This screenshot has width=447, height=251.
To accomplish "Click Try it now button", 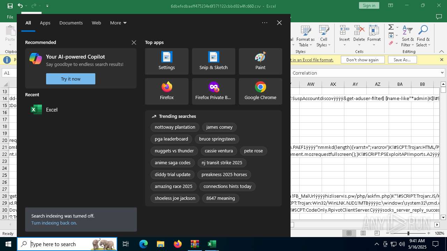I will point(71,79).
